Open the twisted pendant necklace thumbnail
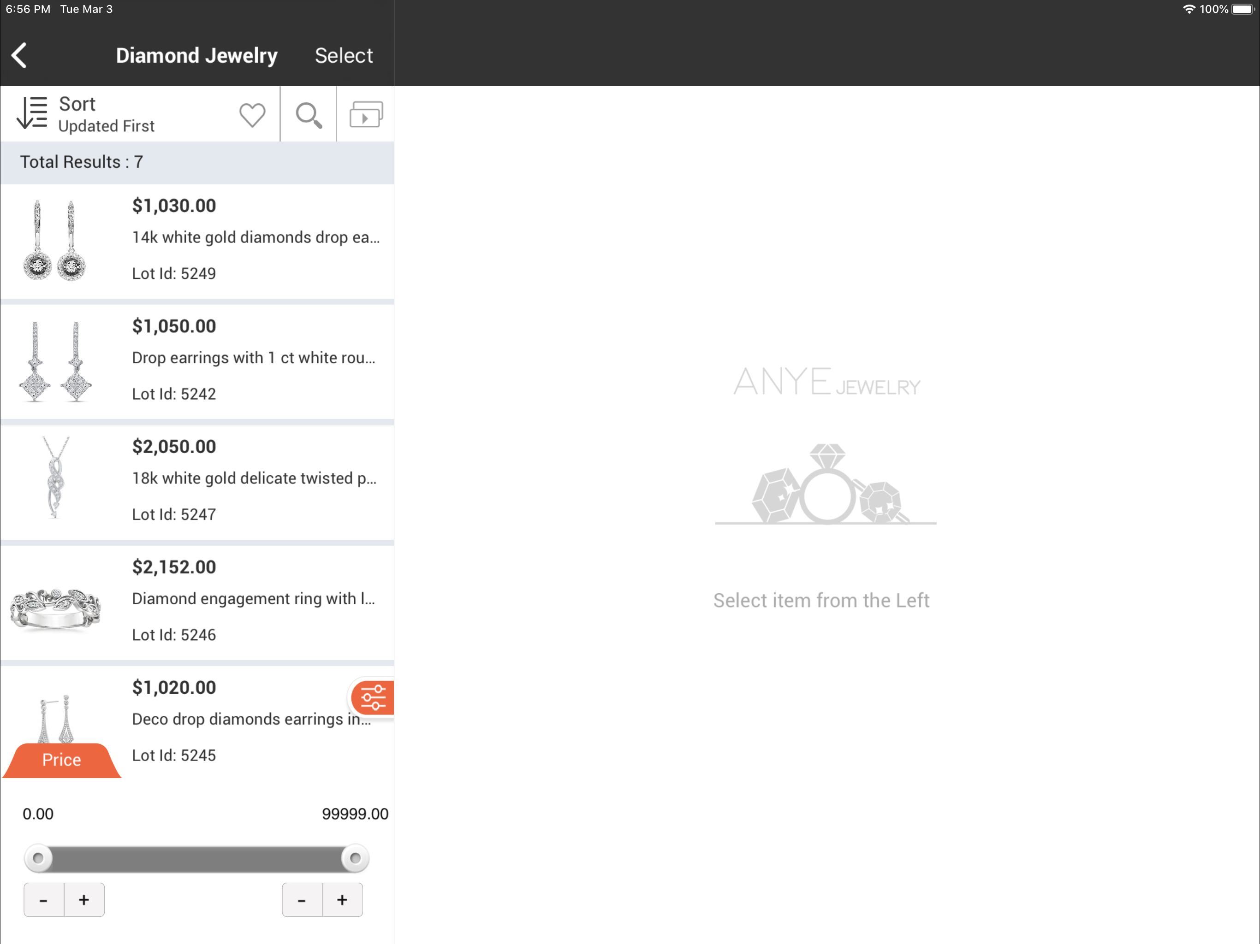 (x=55, y=477)
